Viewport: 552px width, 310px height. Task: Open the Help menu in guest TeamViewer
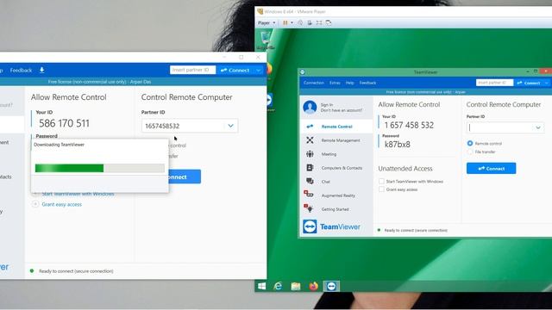point(349,83)
